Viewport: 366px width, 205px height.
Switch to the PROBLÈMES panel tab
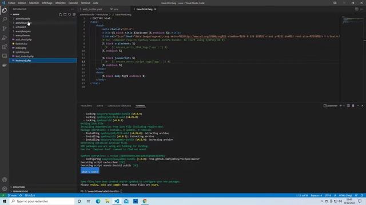(86, 106)
